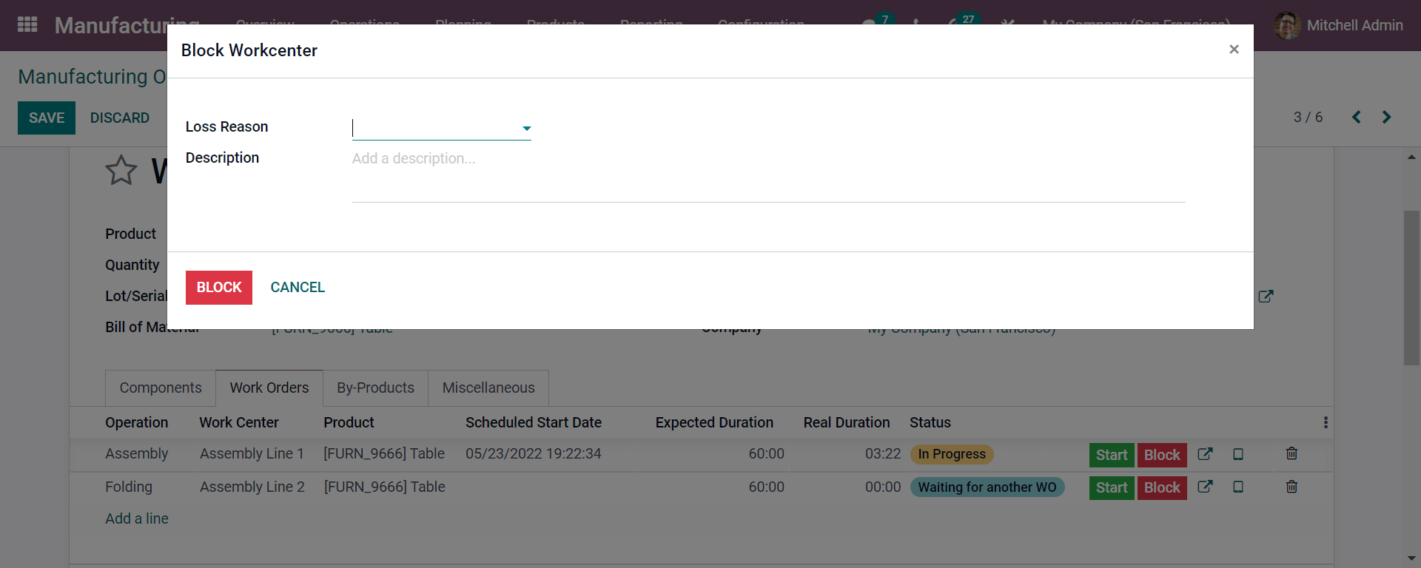Open external link icon beside company field

click(x=1266, y=296)
